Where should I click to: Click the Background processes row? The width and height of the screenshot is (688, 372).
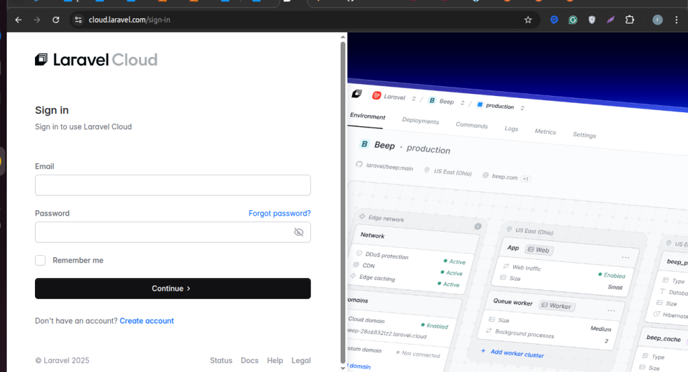pyautogui.click(x=548, y=336)
